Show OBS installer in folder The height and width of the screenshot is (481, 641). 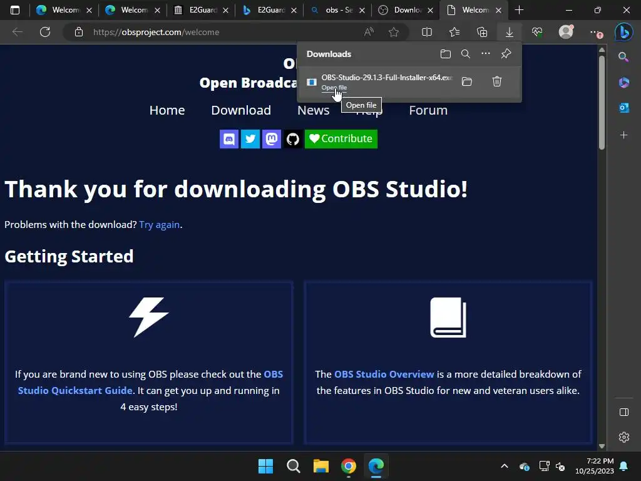click(x=467, y=81)
